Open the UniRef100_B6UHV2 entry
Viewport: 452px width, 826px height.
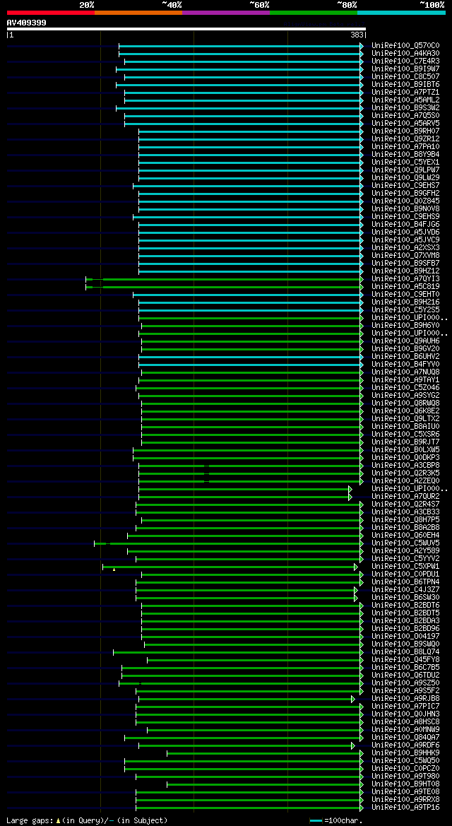pos(405,356)
